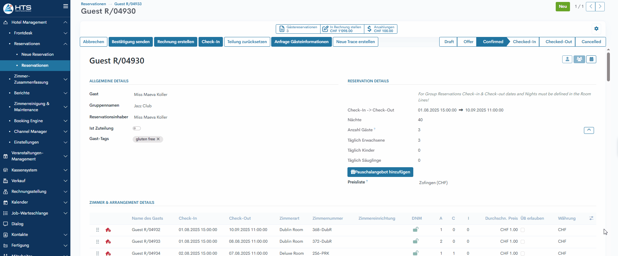This screenshot has width=618, height=256.
Task: Collapse the guest count details chevron
Action: [589, 130]
